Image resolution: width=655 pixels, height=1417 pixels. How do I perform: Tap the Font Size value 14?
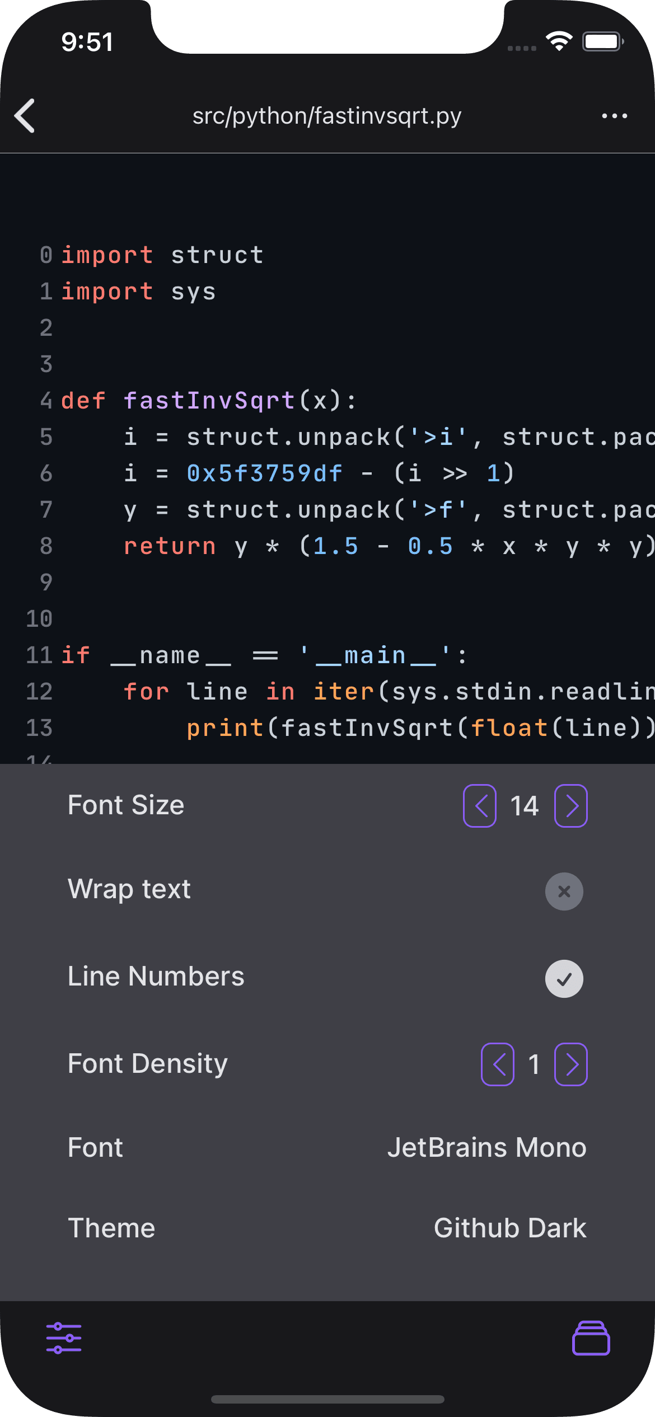click(x=525, y=806)
